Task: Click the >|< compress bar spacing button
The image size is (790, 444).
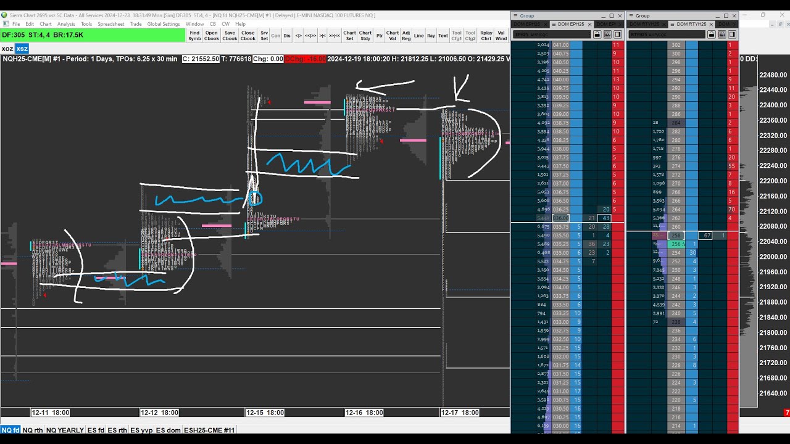Action: click(x=322, y=36)
